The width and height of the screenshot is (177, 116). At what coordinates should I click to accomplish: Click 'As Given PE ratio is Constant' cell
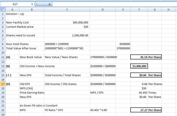[x=39, y=106]
